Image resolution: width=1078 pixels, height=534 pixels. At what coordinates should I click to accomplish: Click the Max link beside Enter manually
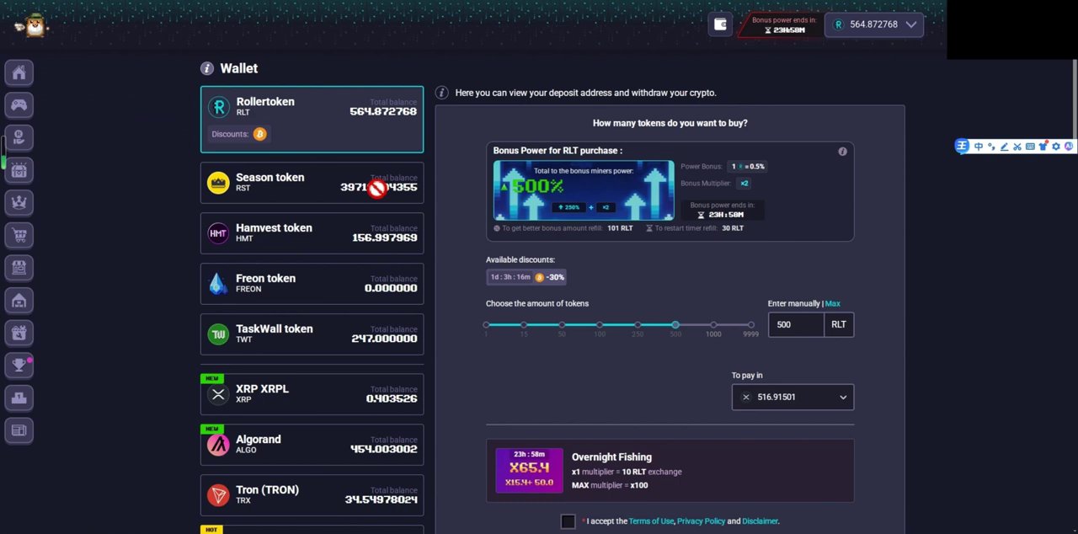(833, 303)
